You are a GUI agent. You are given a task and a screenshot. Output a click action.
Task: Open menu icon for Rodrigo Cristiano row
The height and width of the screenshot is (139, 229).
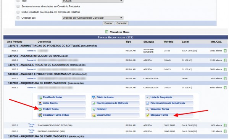[225, 131]
